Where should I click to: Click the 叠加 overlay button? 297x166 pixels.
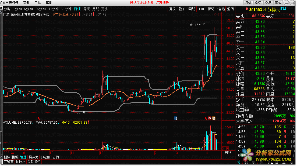pyautogui.click(x=182, y=9)
